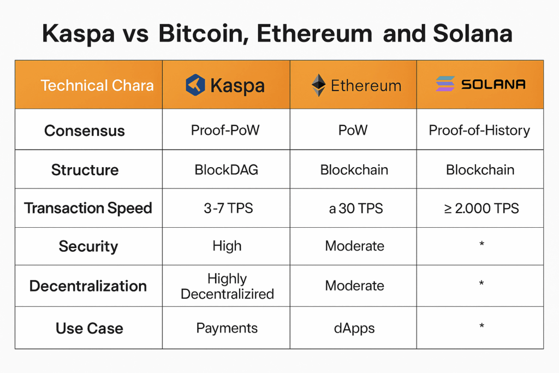
Task: Click the "Consensus" row label
Action: [x=85, y=131]
